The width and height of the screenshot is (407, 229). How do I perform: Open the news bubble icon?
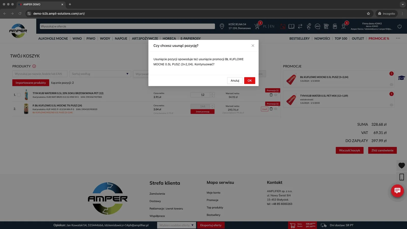coord(317,26)
